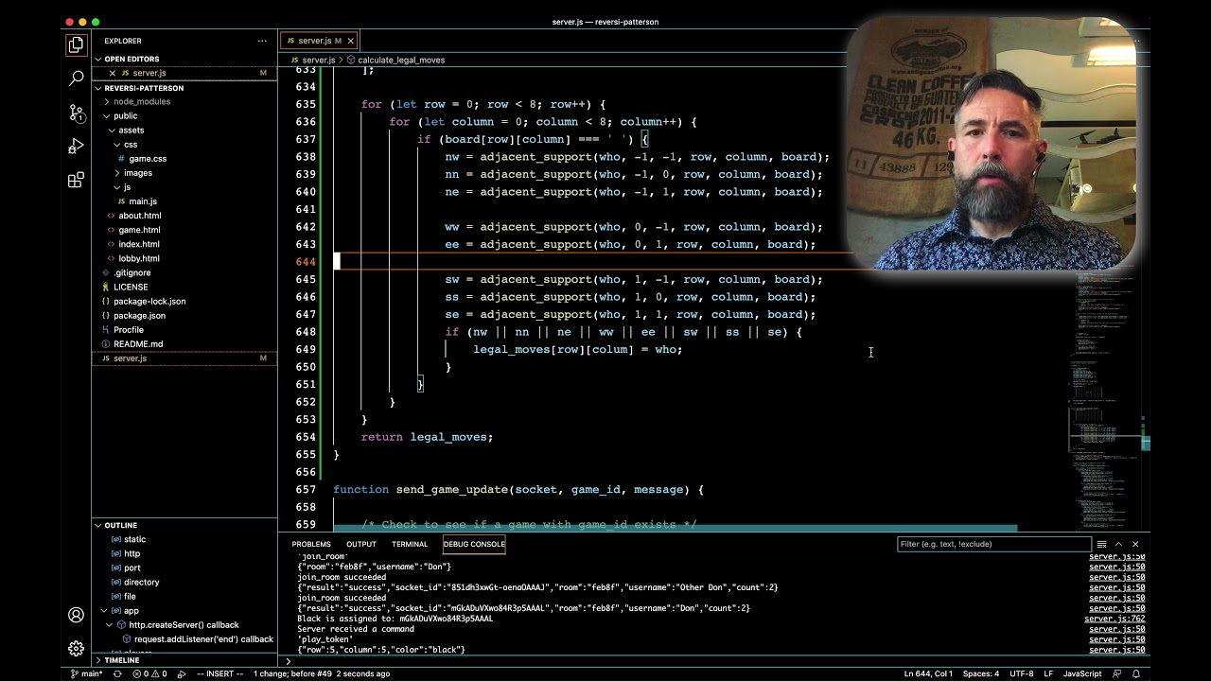Expand the node_modules folder

(142, 101)
